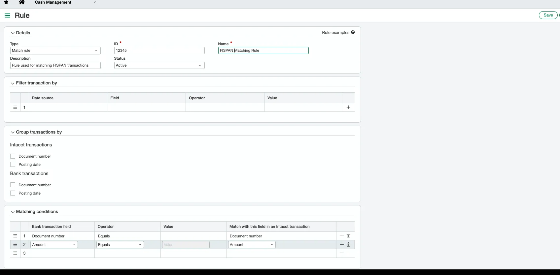Delete the Amount matching condition
This screenshot has width=560, height=275.
[x=348, y=244]
